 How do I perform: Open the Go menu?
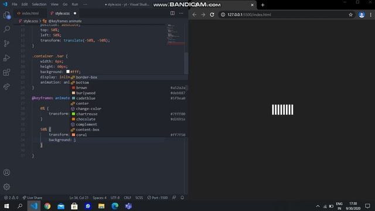[65, 4]
